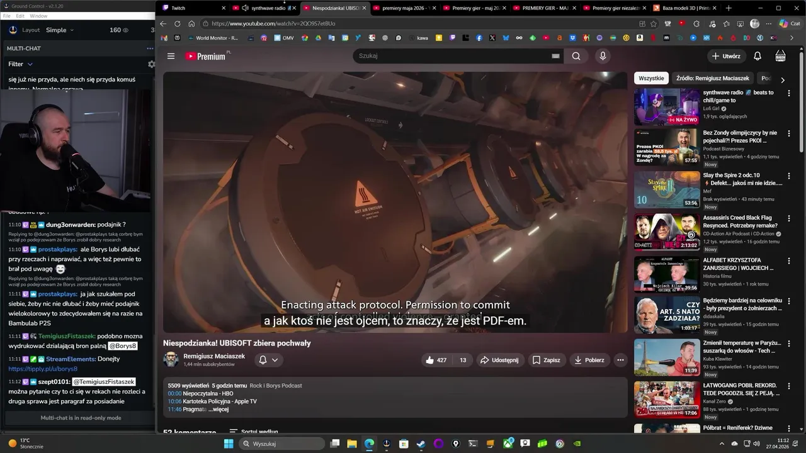Open Multi-Chat settings gear icon
The width and height of the screenshot is (806, 453).
click(x=151, y=64)
